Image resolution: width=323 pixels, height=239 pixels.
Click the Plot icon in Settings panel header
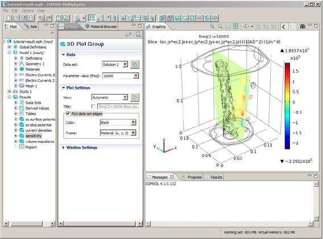click(129, 34)
